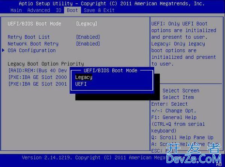Click the Legacy Boot Option Priority heading
225x167 pixels.
click(x=45, y=64)
